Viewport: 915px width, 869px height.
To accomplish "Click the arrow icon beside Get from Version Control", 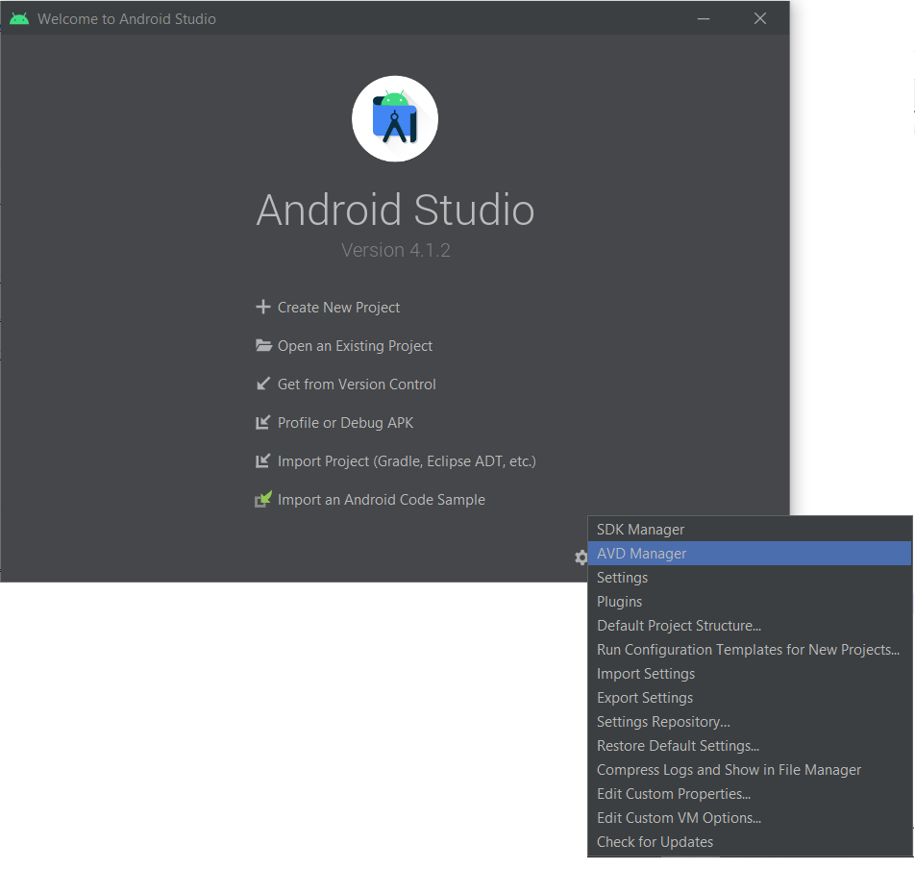I will [x=263, y=384].
